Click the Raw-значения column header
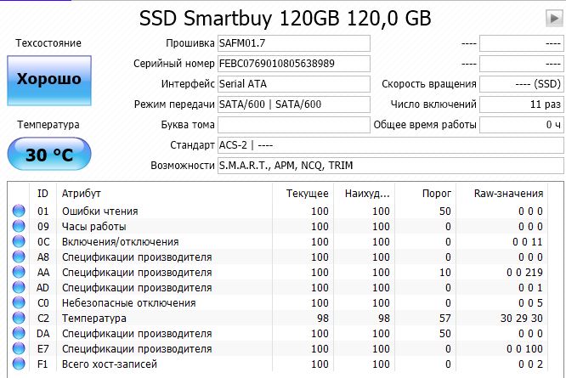The width and height of the screenshot is (566, 378). (x=507, y=193)
